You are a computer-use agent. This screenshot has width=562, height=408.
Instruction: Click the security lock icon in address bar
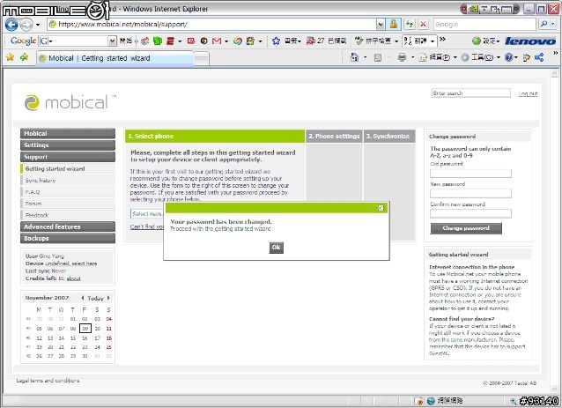394,25
